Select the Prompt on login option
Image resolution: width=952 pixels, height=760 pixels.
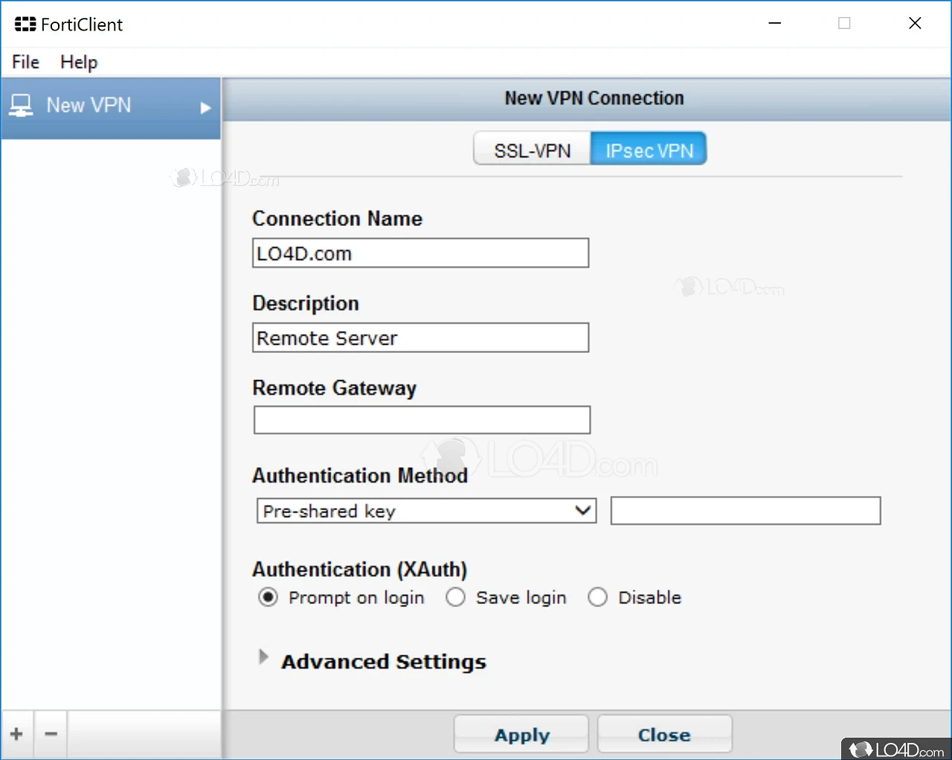point(268,597)
